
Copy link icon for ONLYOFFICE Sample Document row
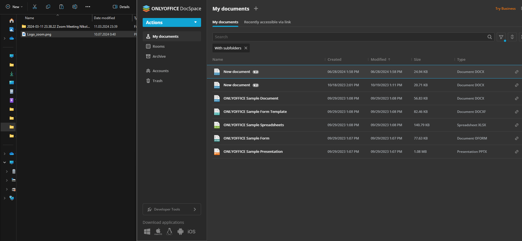click(x=517, y=98)
